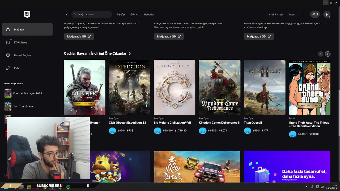Open Titan Quest II cover art
340x191 pixels.
[x=265, y=87]
